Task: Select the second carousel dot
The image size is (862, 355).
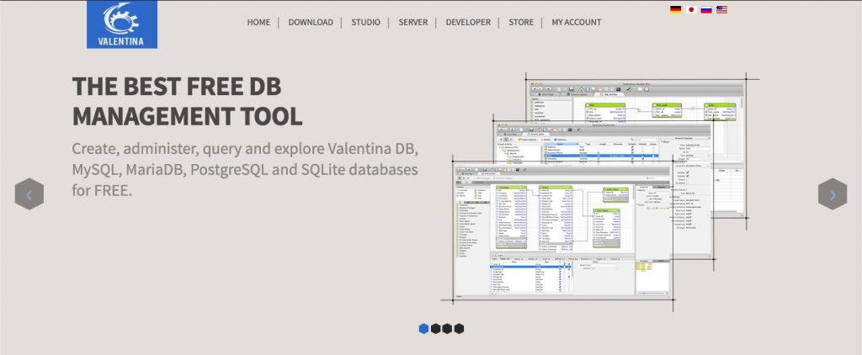Action: (x=435, y=329)
